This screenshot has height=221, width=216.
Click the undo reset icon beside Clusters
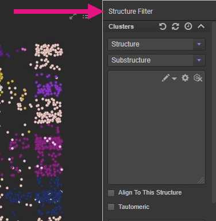pyautogui.click(x=163, y=26)
